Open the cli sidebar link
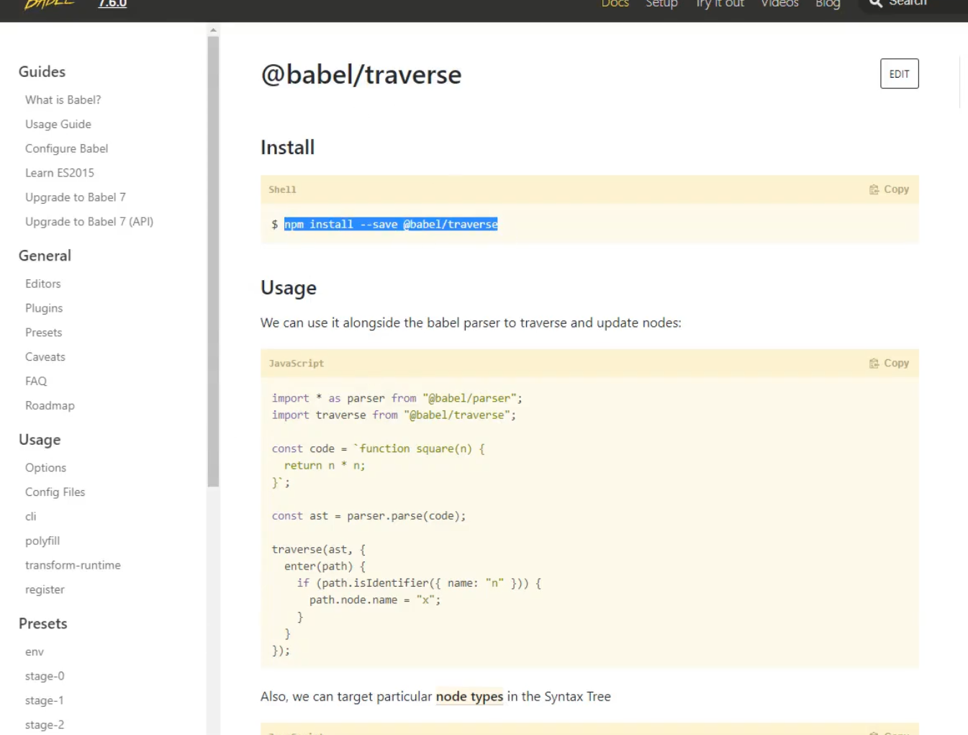The height and width of the screenshot is (735, 968). [30, 518]
